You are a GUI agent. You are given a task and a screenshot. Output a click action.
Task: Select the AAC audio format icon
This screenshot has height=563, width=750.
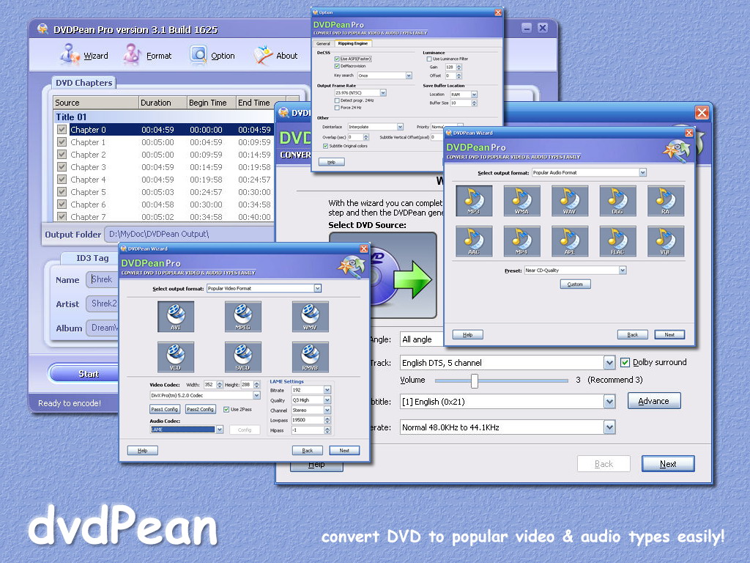point(474,241)
